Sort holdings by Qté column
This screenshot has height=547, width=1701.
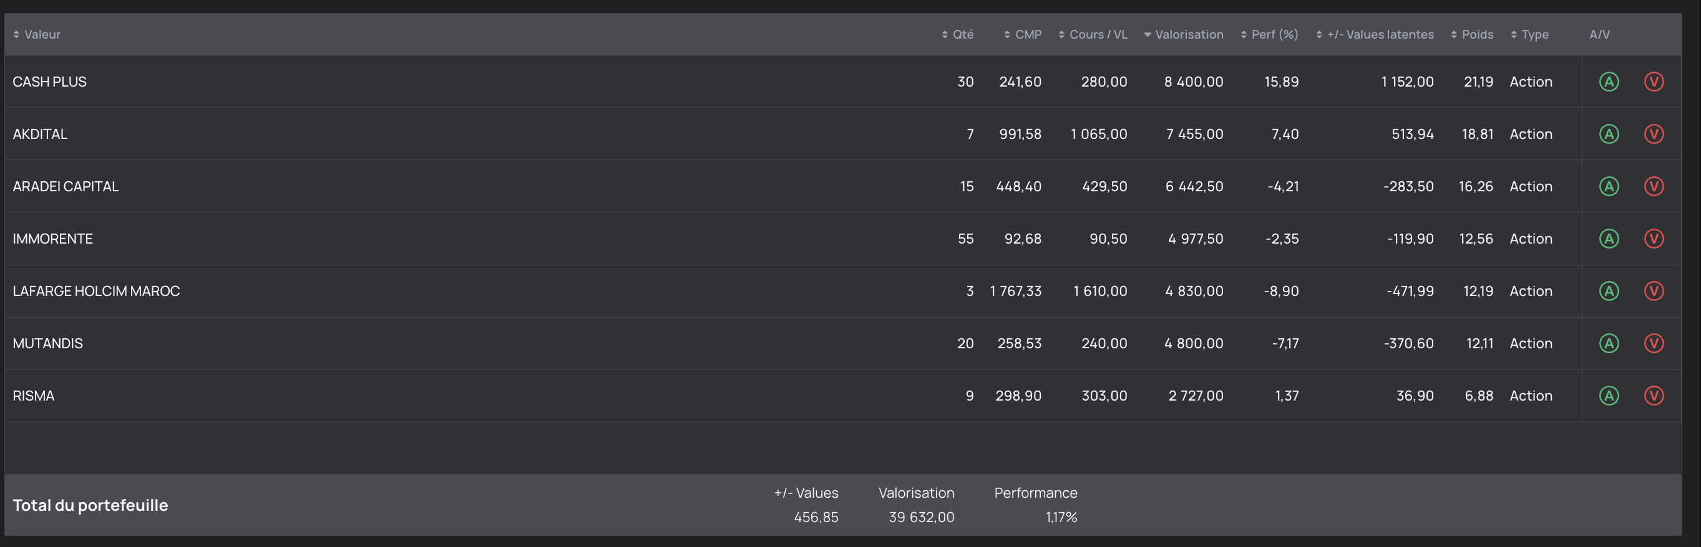pyautogui.click(x=957, y=34)
